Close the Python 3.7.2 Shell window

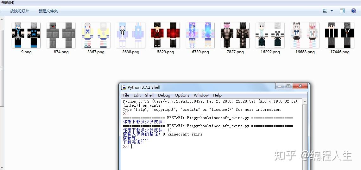click(x=300, y=86)
